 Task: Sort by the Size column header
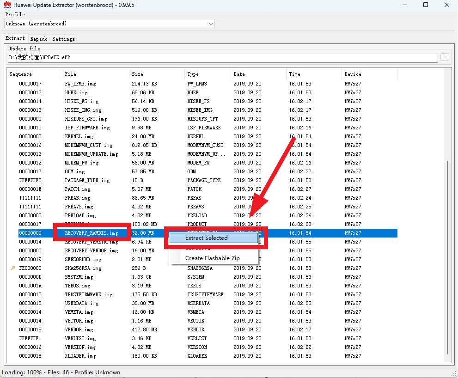click(x=157, y=74)
